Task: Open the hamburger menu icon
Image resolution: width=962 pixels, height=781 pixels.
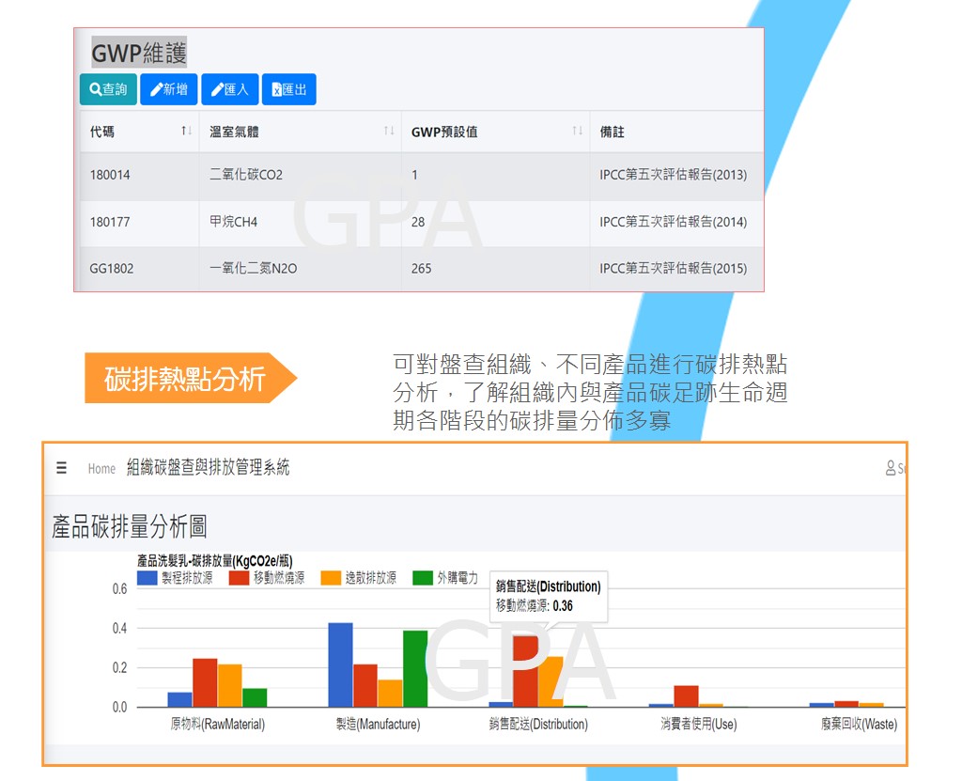Action: point(62,468)
